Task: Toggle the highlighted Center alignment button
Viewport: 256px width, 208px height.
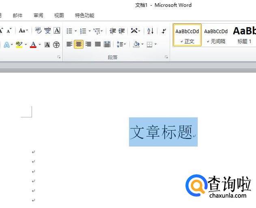Action: (79, 44)
